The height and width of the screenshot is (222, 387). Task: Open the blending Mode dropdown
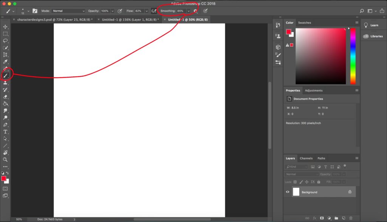[68, 11]
